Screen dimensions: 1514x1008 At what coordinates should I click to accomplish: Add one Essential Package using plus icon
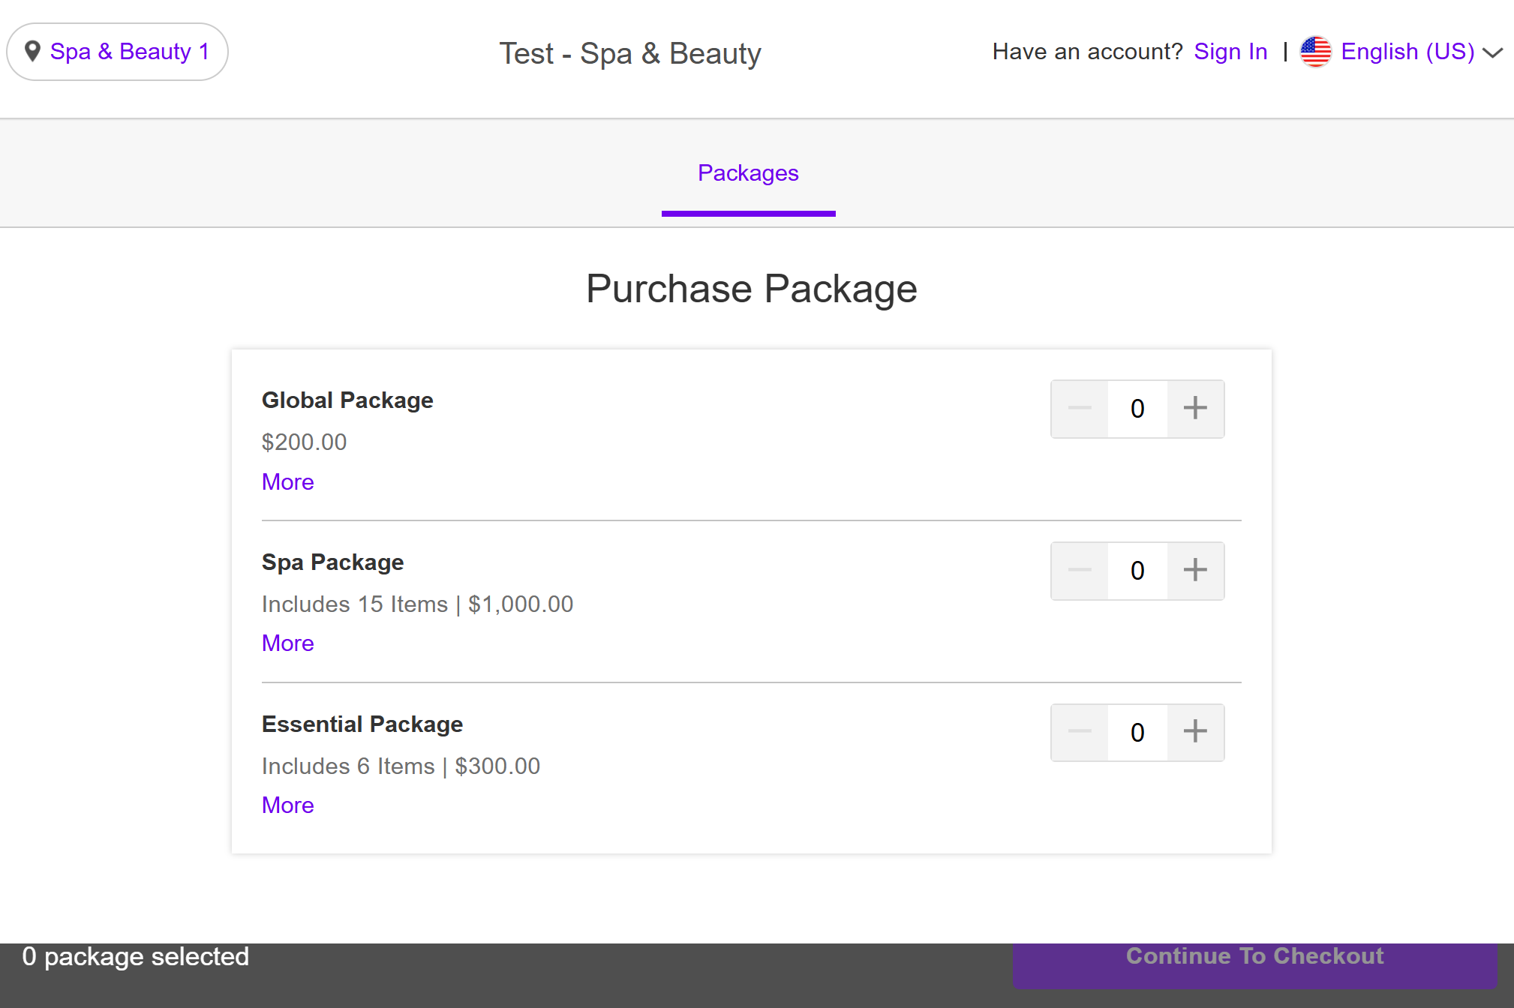pos(1195,732)
